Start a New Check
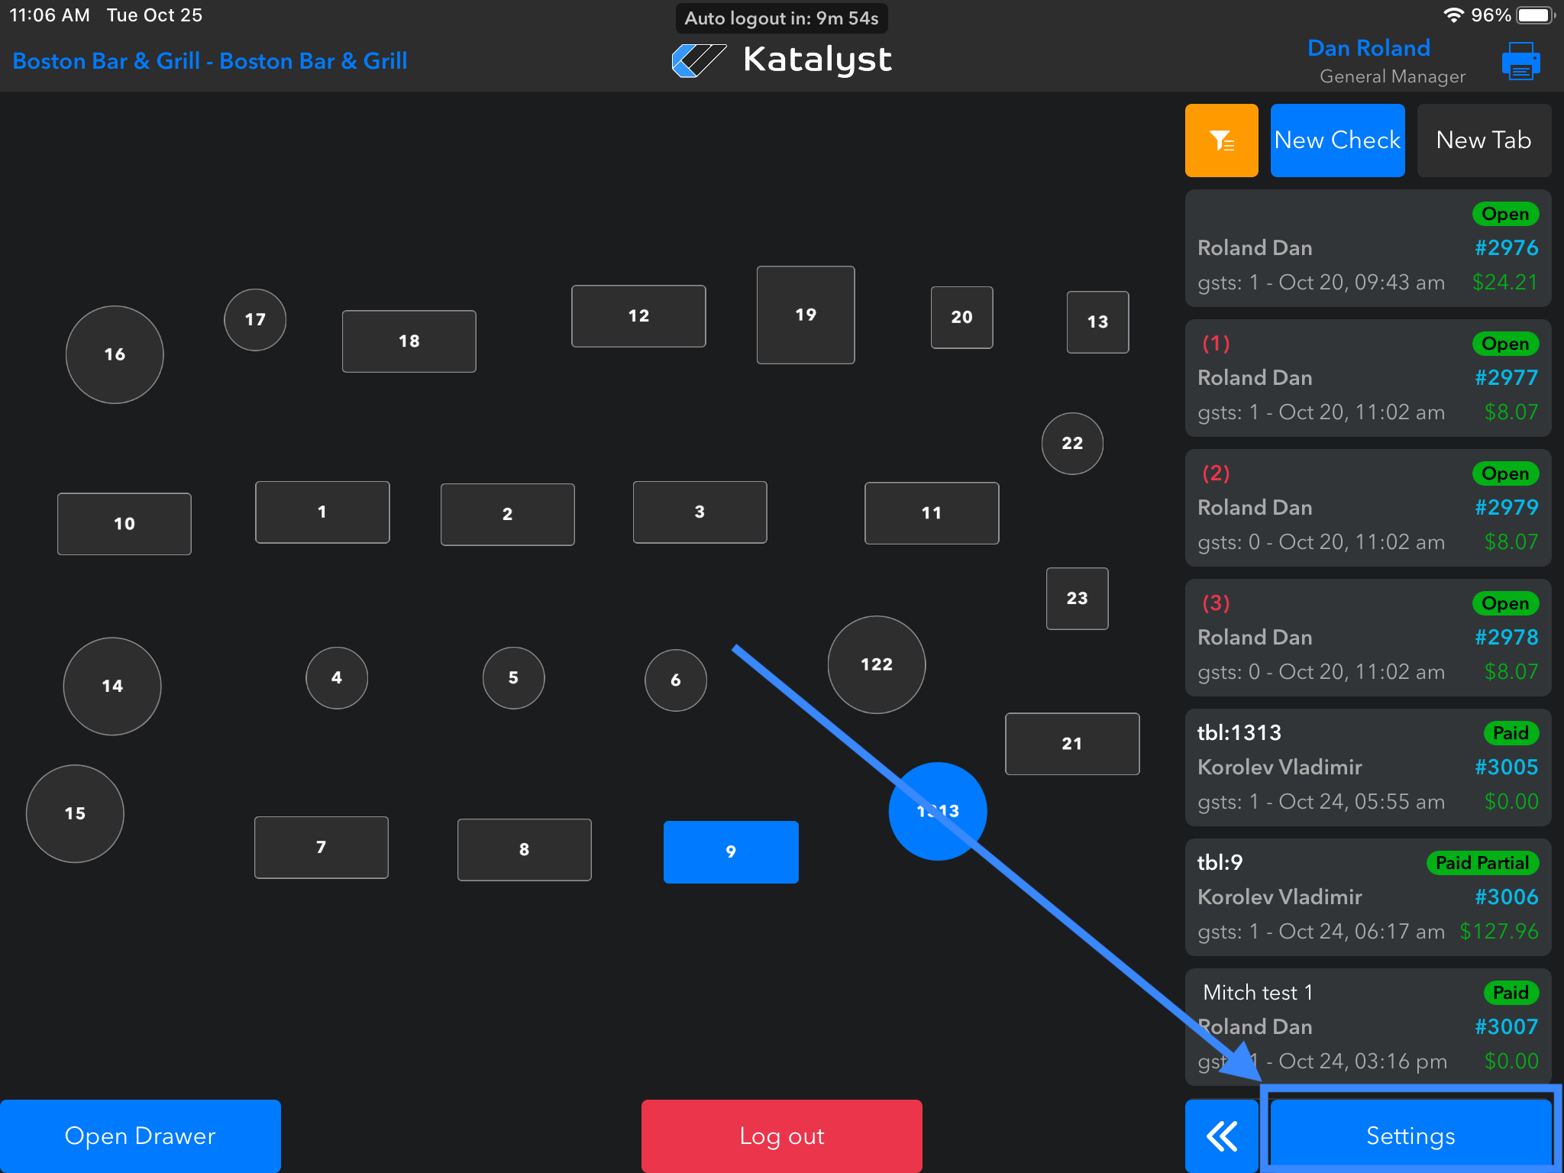Screen dimensions: 1564x1173 tap(1337, 141)
